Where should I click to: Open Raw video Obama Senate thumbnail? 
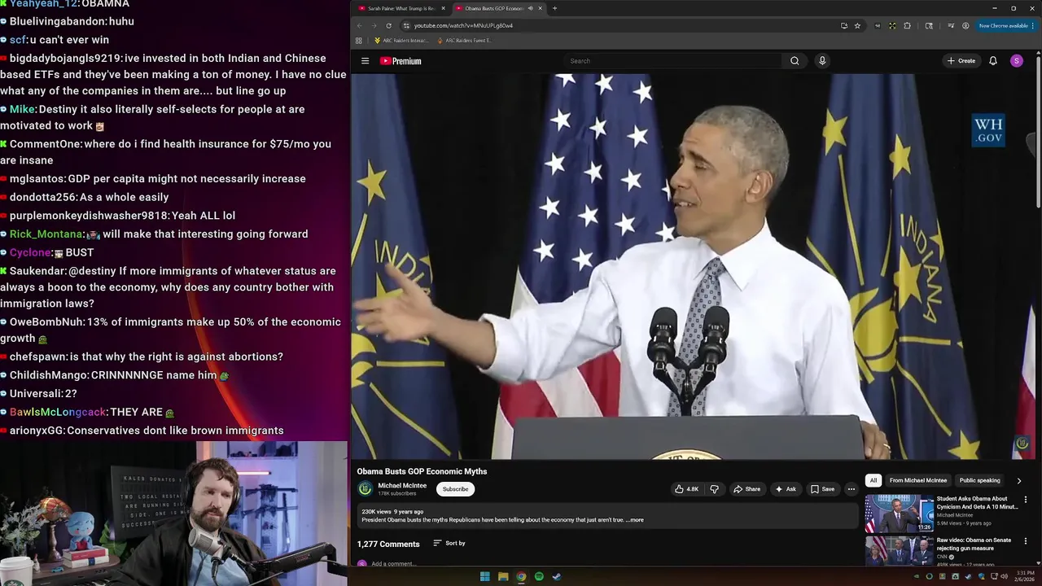pos(899,551)
